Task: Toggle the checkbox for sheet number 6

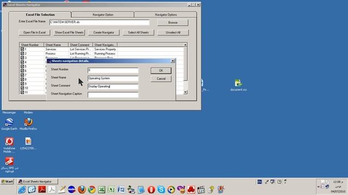Action: click(22, 71)
